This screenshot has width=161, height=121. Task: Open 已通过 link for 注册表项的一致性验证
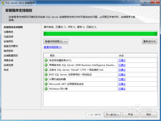point(122,74)
